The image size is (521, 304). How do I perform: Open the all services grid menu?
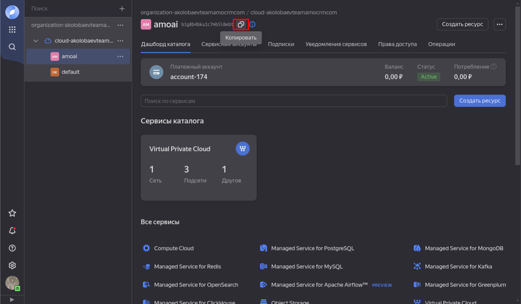click(12, 30)
